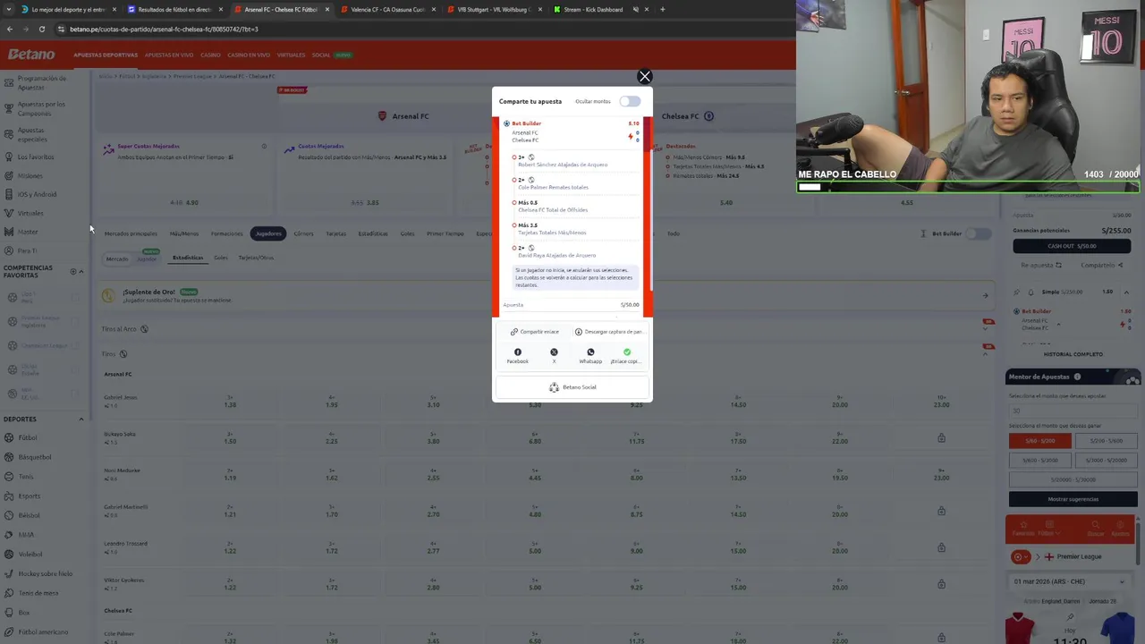Screen dimensions: 1145x644
Task: Click stats icon next to David Raya selection
Action: [531, 248]
